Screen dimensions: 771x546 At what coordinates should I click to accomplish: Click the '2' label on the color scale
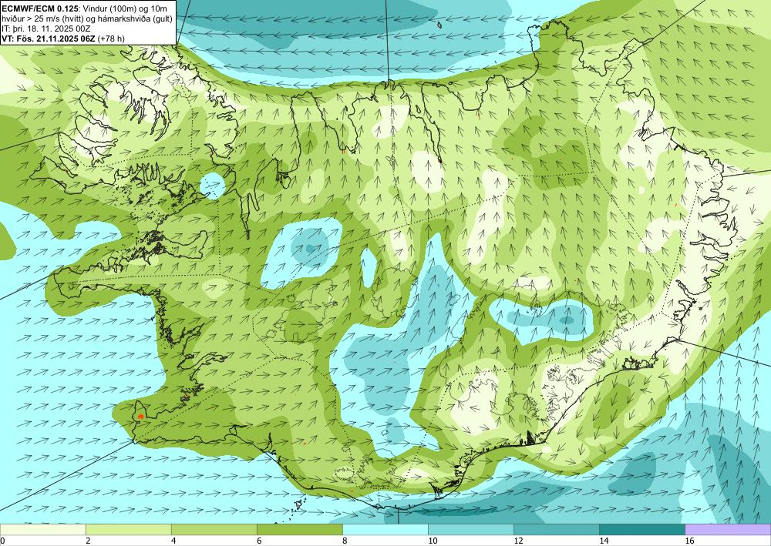click(88, 541)
